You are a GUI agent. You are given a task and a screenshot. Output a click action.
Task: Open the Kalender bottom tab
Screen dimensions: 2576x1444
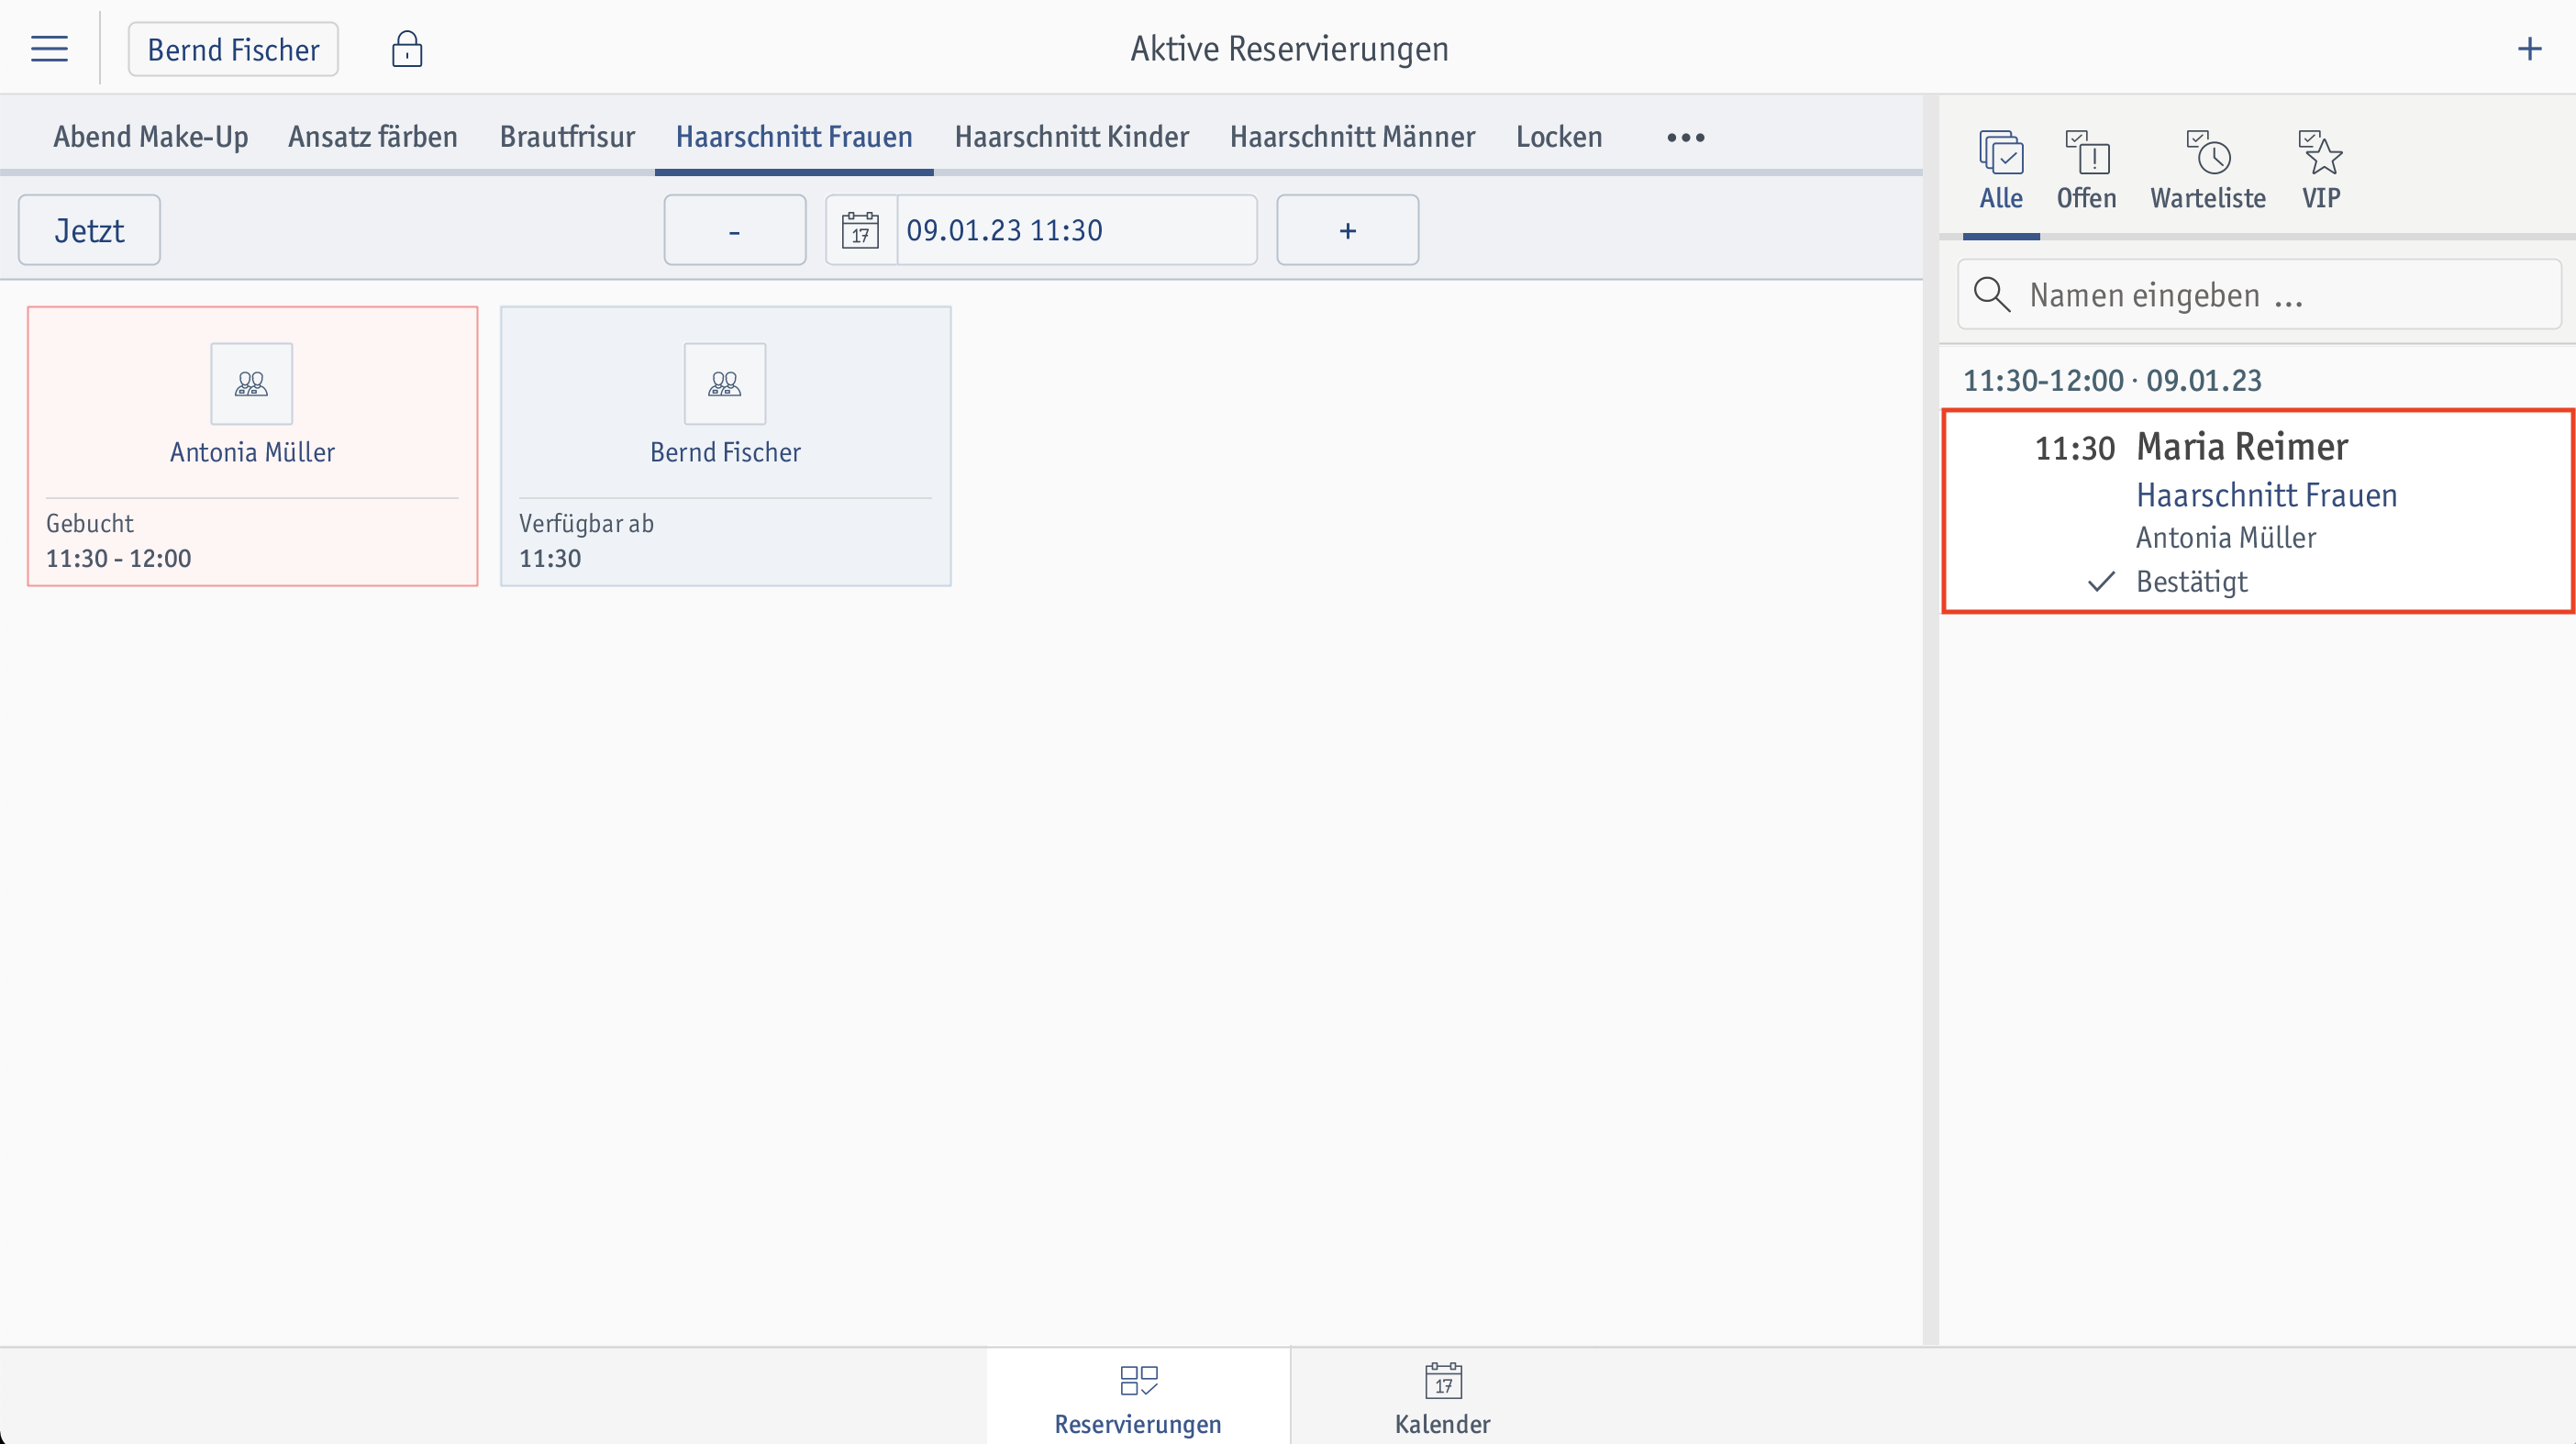pos(1442,1396)
